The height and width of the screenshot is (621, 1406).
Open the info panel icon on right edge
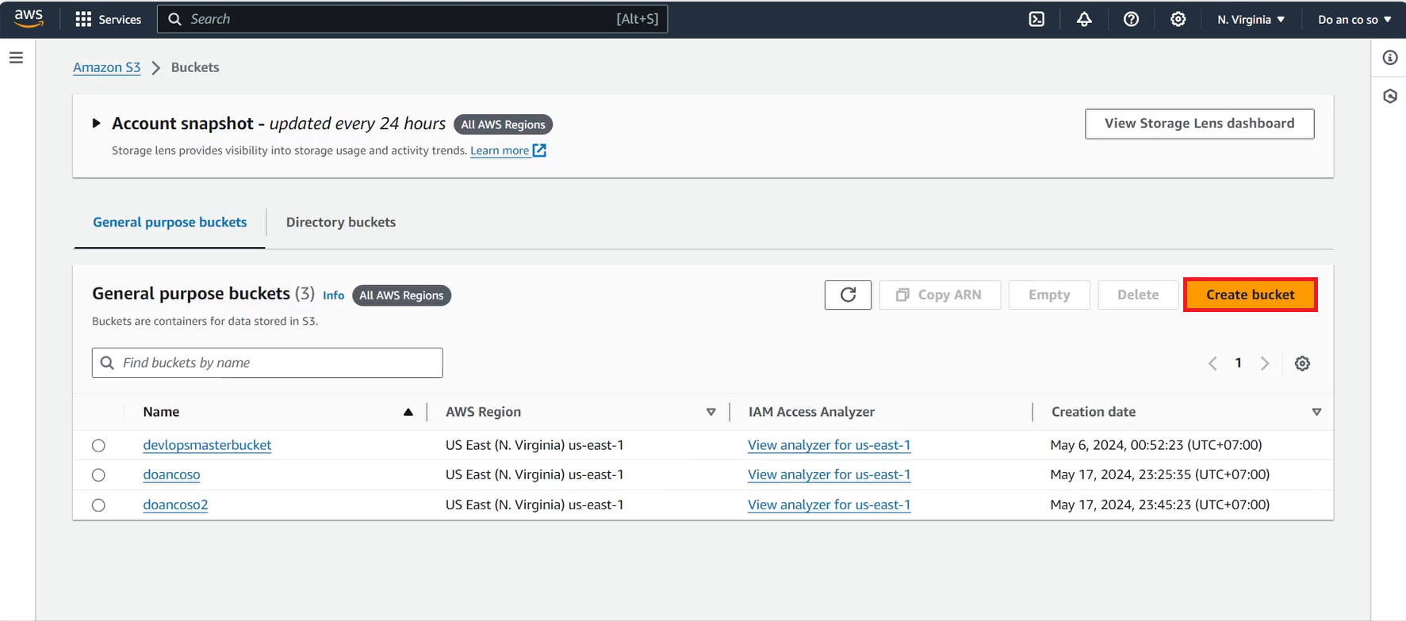click(1389, 58)
